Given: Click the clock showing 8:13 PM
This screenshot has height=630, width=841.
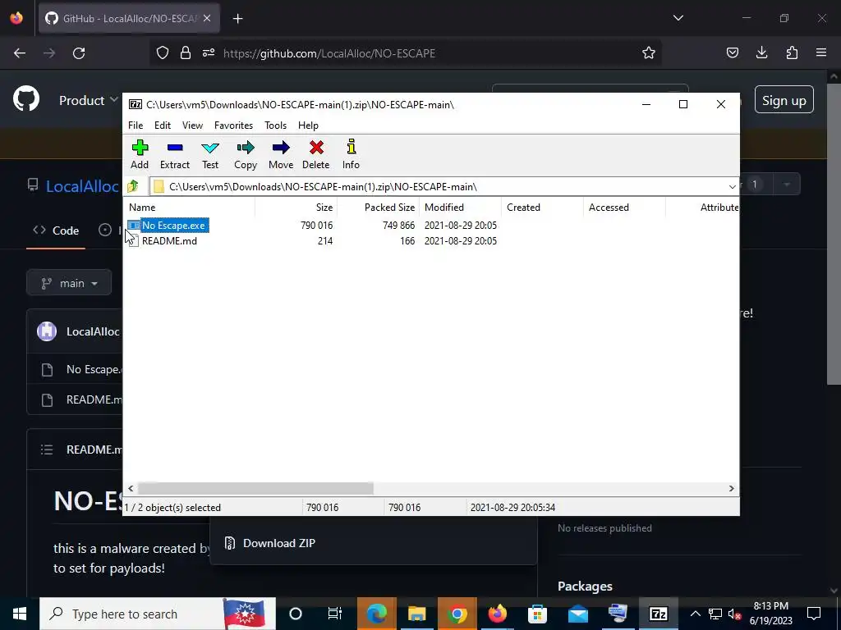Looking at the screenshot, I should pyautogui.click(x=770, y=606).
